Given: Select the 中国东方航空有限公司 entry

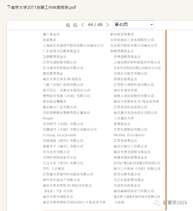Looking at the screenshot, I should coord(130,73).
